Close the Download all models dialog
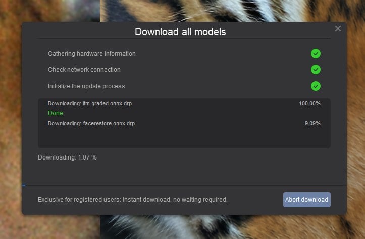Screen dimensions: 365x239 coord(338,29)
